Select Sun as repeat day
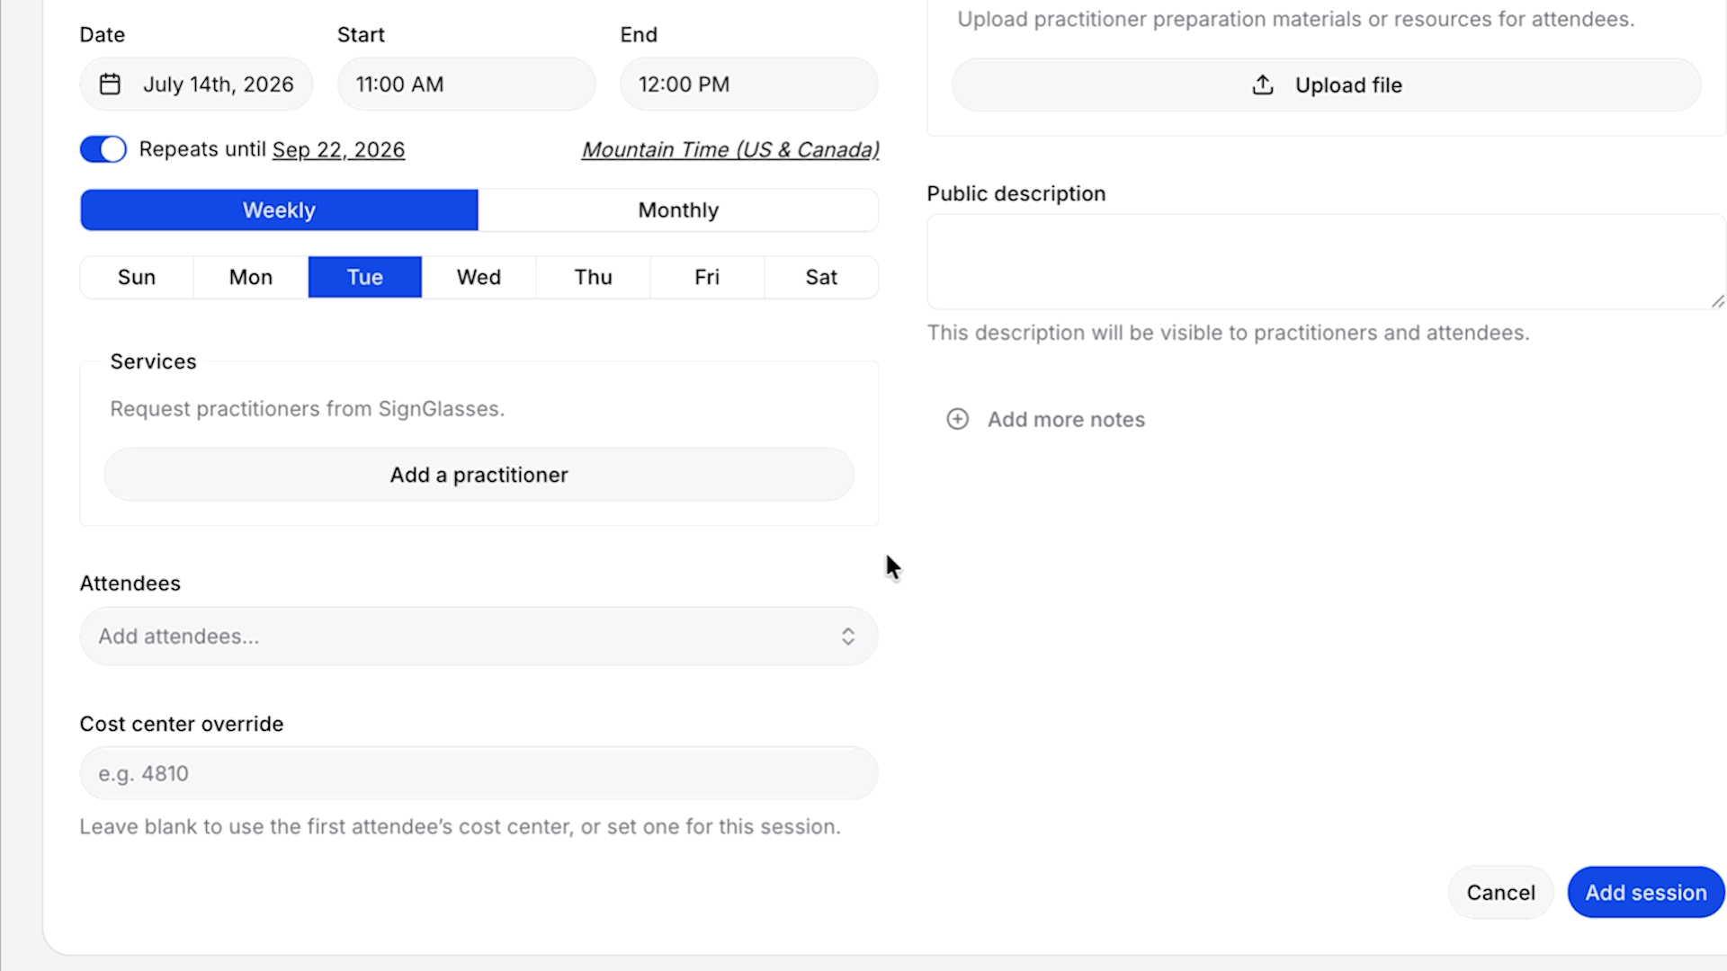This screenshot has height=971, width=1727. (137, 277)
